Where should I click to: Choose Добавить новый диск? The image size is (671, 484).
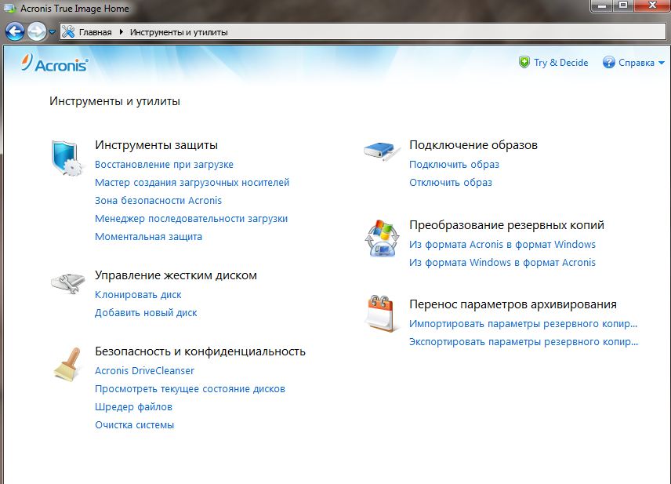click(x=146, y=313)
